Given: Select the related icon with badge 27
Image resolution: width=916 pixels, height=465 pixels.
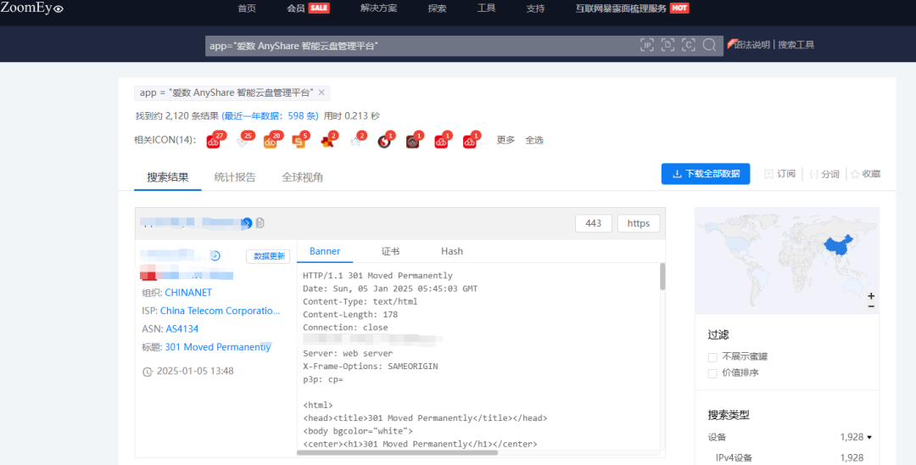Looking at the screenshot, I should tap(214, 141).
